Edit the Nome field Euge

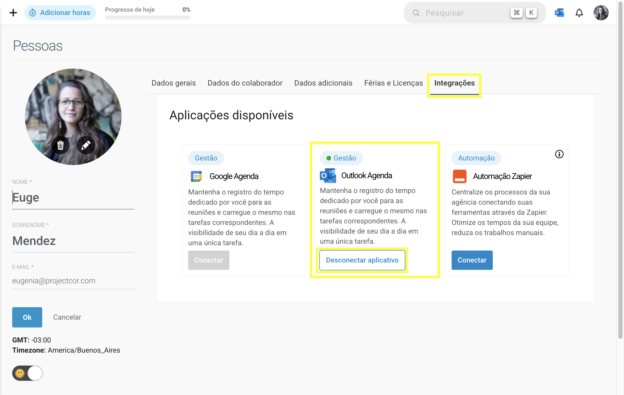pos(73,198)
